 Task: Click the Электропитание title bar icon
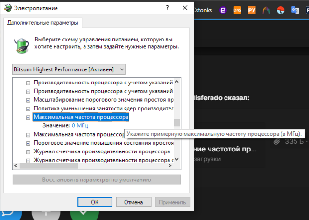point(8,8)
